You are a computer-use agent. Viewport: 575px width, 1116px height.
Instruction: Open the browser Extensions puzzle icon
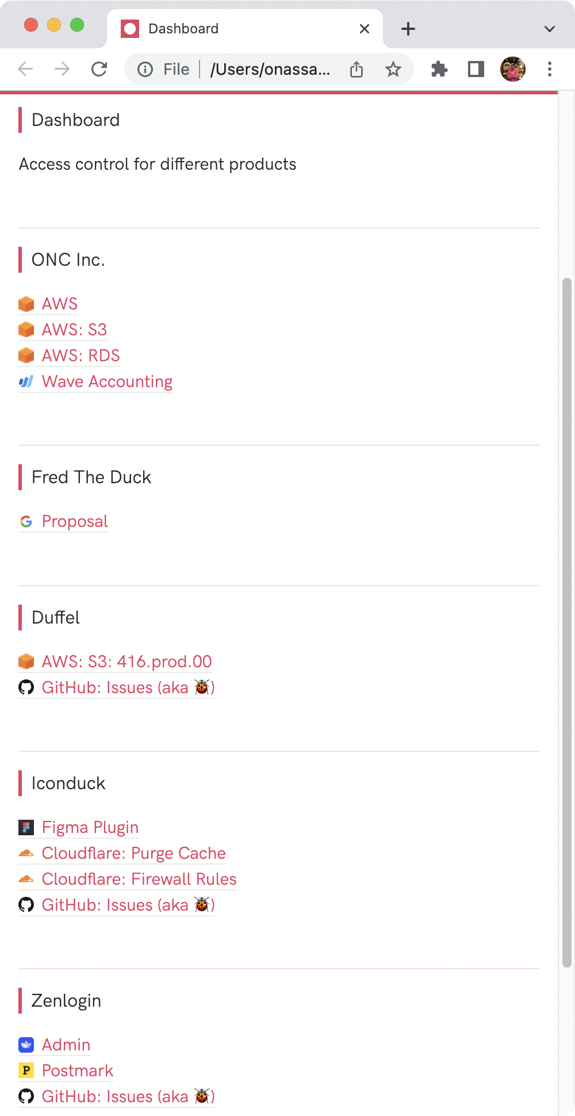point(439,70)
